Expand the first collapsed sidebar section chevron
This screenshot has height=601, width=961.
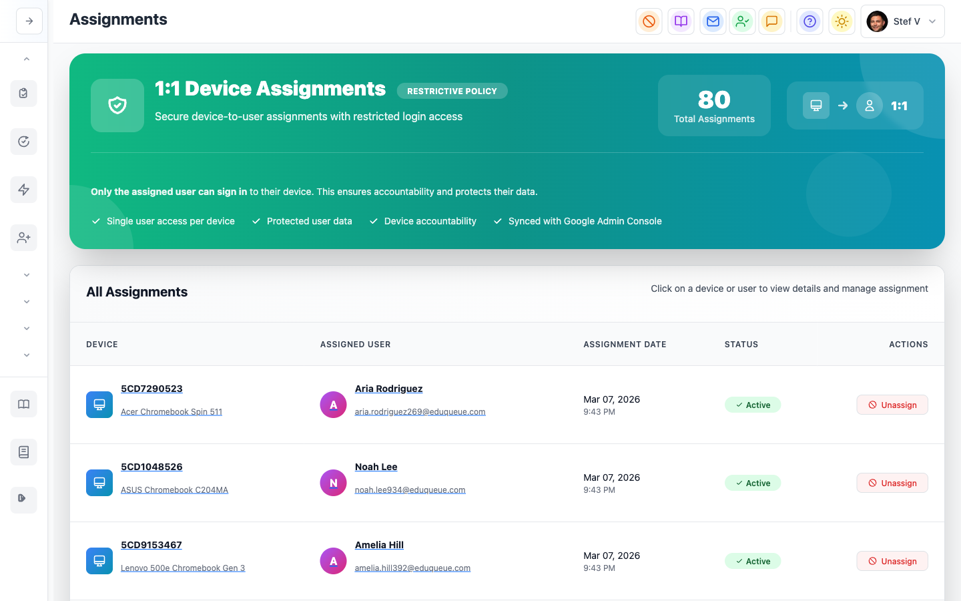click(26, 274)
